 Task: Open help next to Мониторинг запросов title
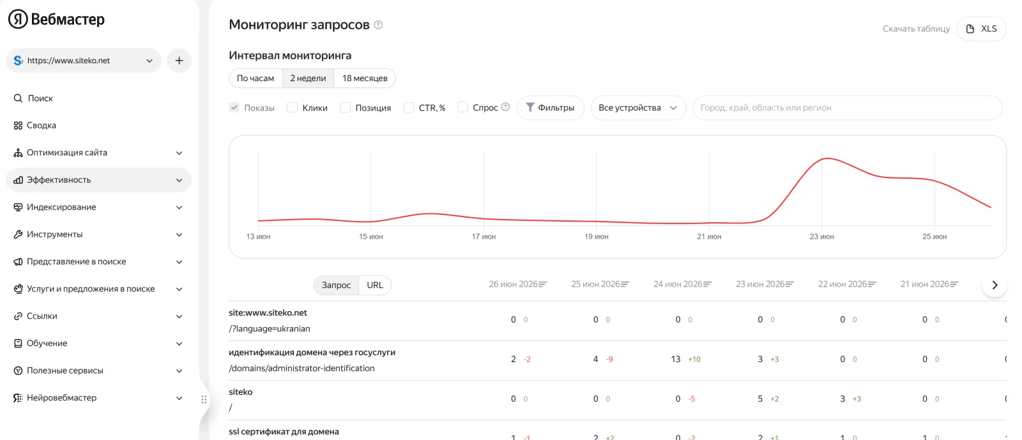[378, 25]
